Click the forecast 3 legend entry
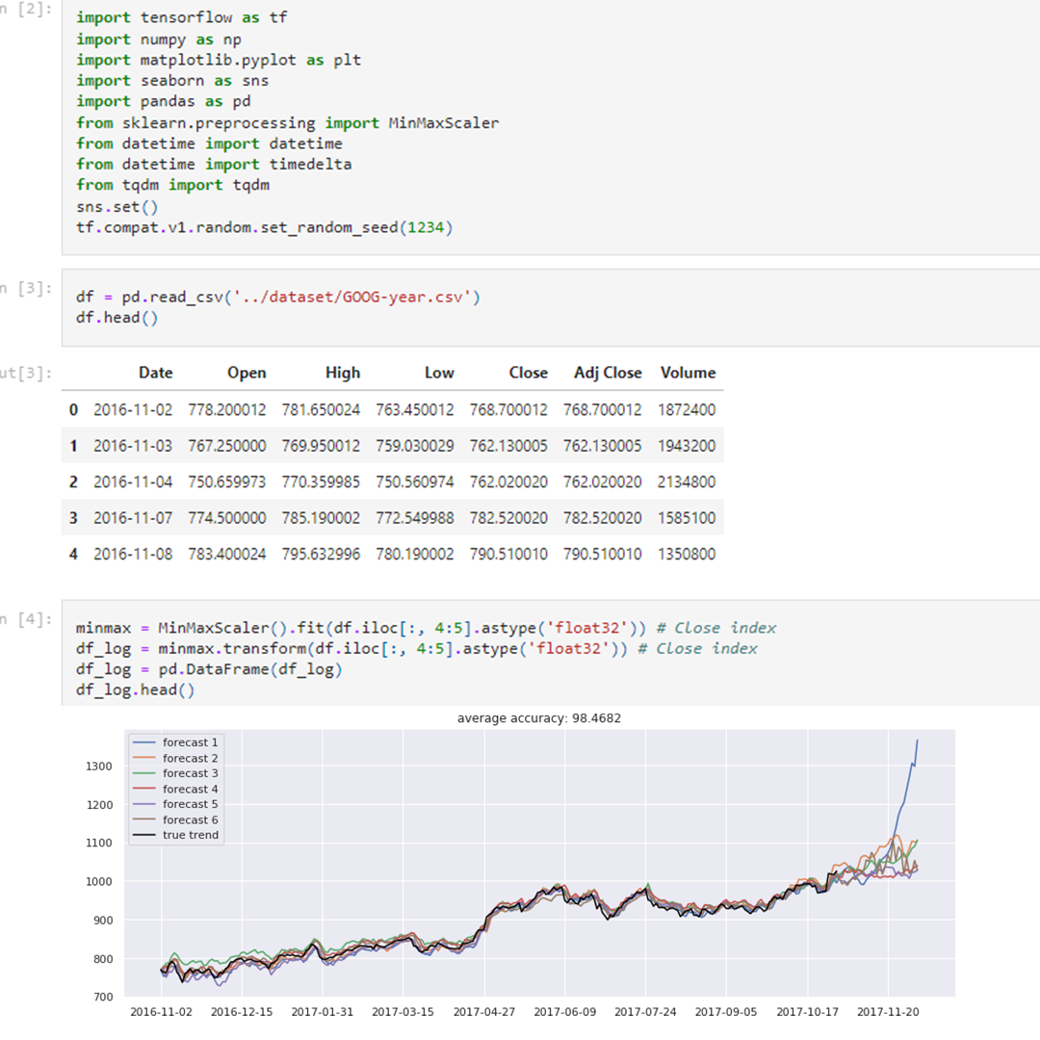 click(175, 773)
